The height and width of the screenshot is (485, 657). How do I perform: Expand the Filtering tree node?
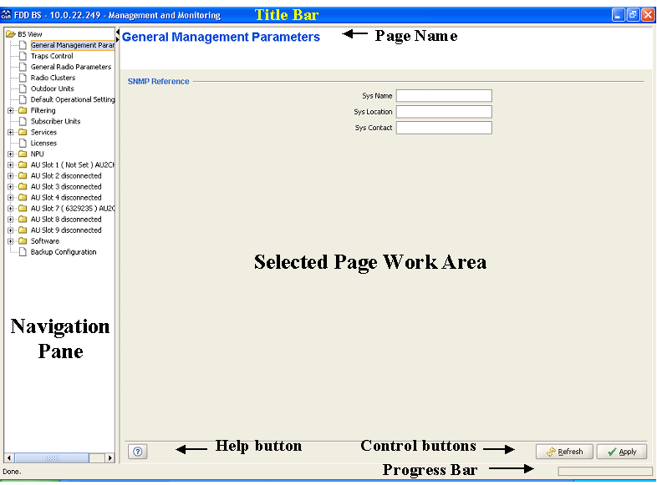pyautogui.click(x=11, y=111)
